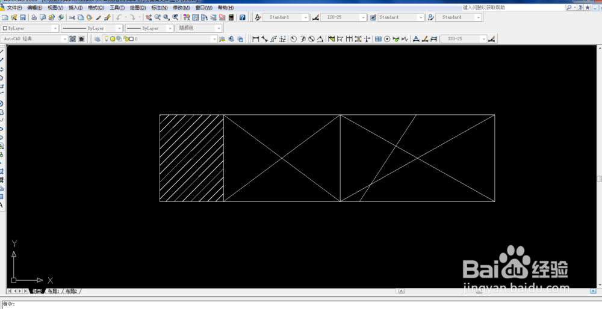
Task: Open the Properties palette icon
Action: pos(187,17)
